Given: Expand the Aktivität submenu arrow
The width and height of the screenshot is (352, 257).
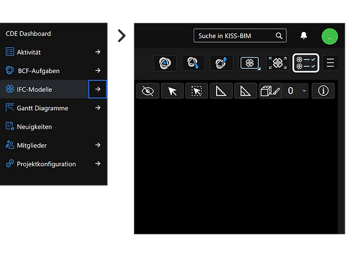Looking at the screenshot, I should coord(98,52).
